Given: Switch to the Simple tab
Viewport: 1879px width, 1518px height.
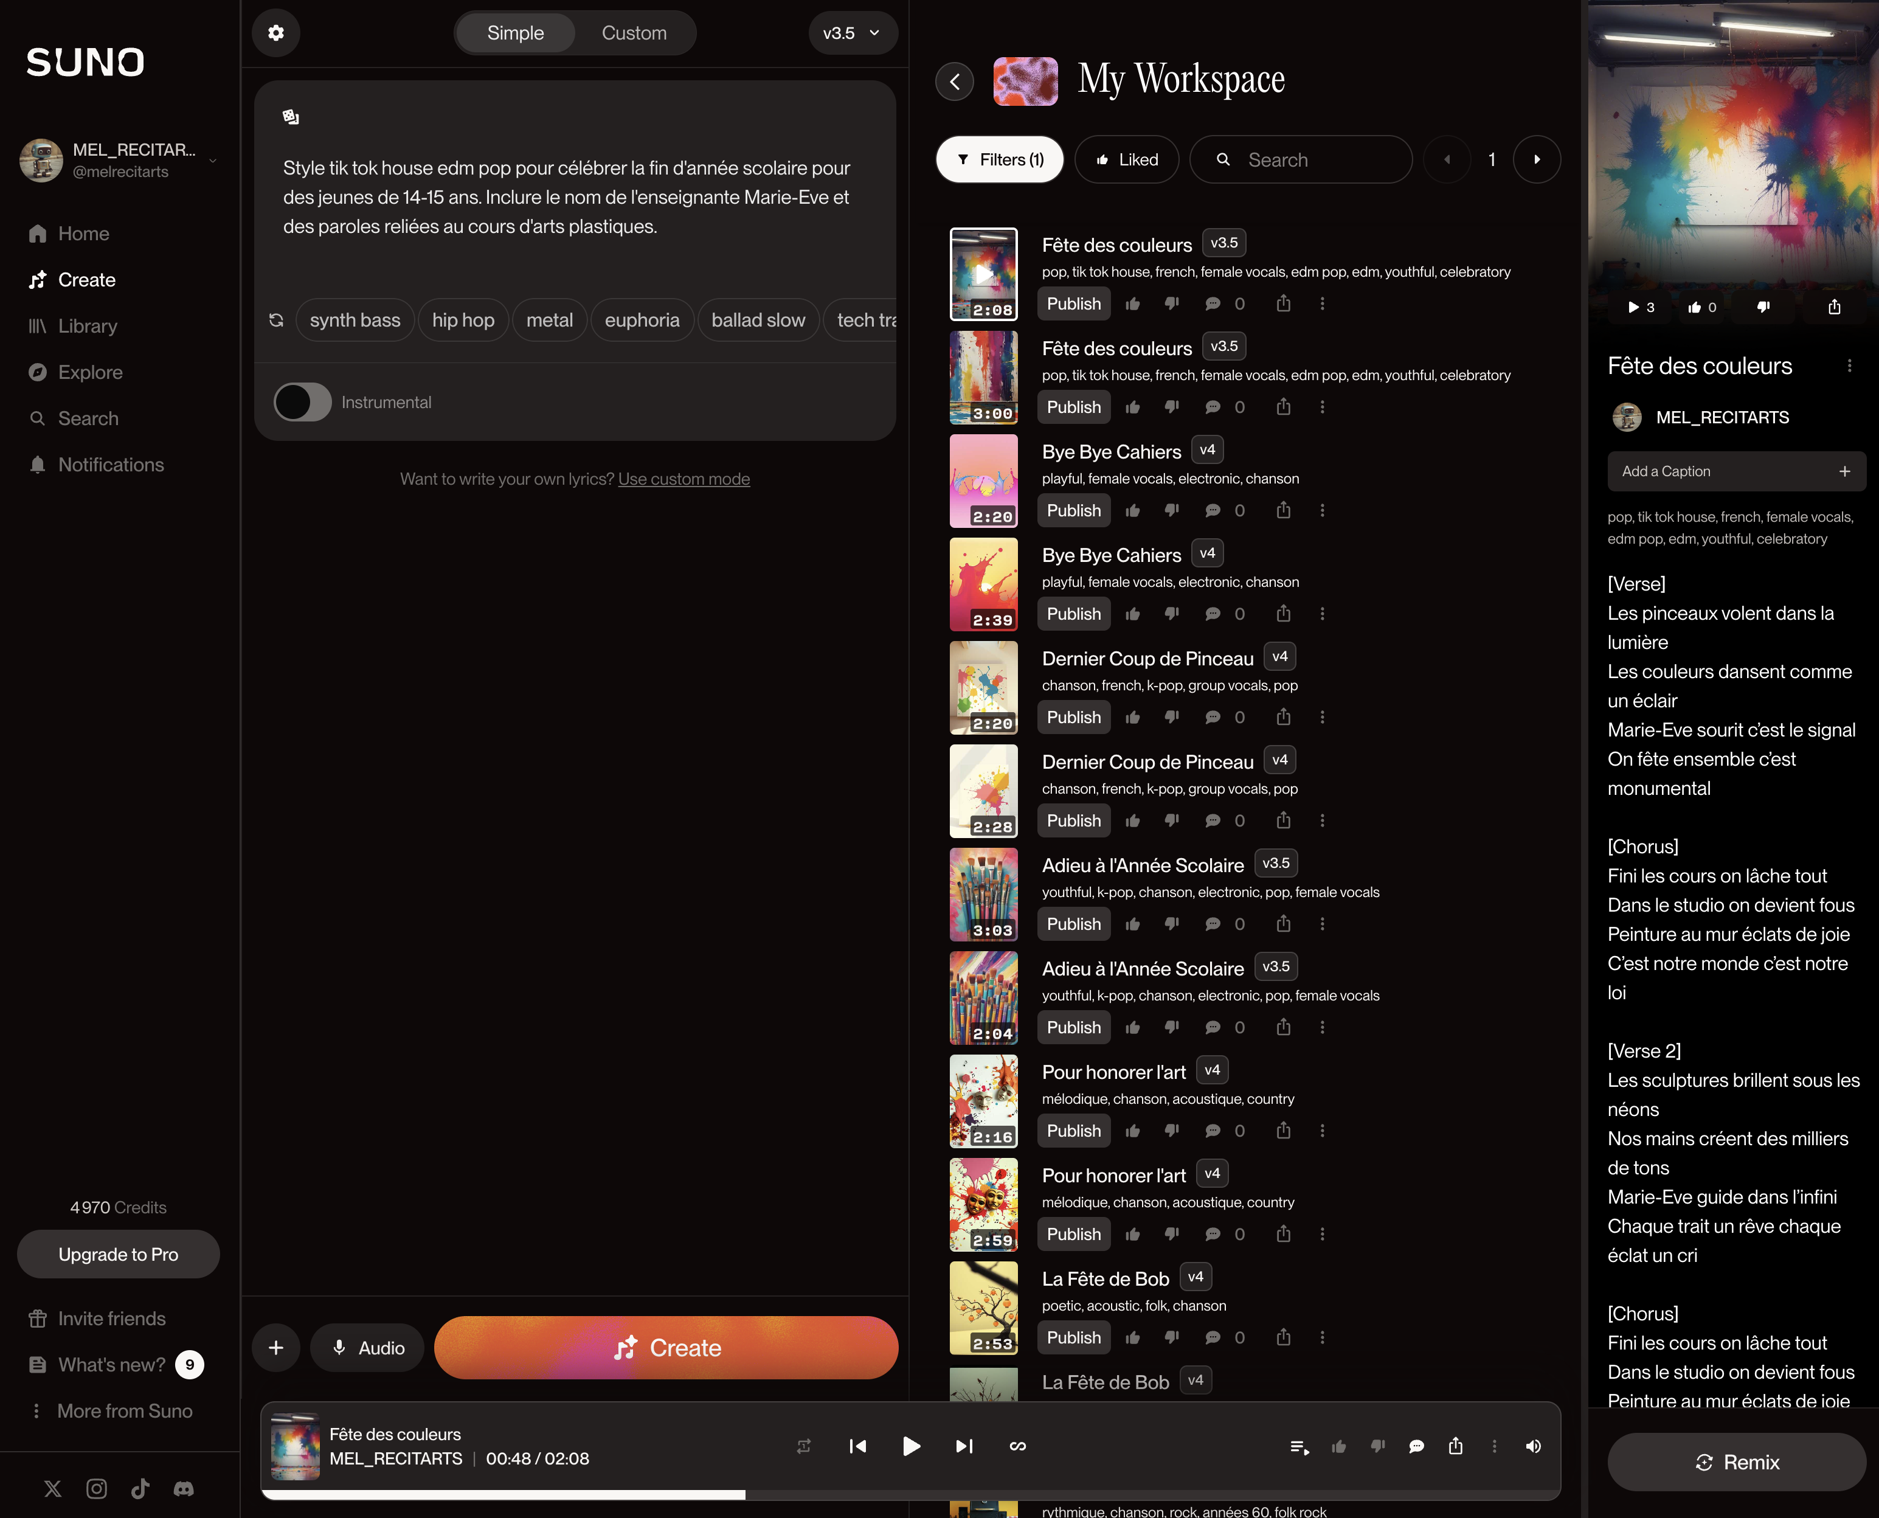Looking at the screenshot, I should (515, 33).
